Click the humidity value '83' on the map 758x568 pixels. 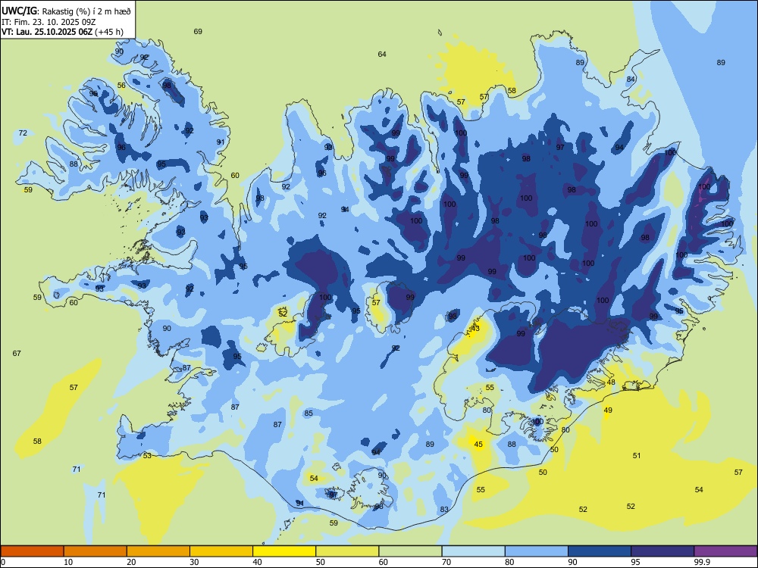click(444, 509)
